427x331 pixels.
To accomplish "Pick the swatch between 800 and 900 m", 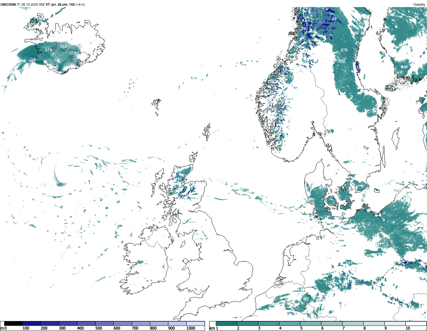I will (x=159, y=323).
